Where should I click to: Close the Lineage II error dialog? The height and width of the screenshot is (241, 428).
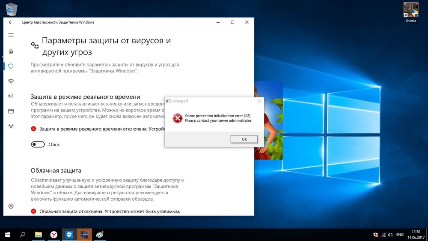259,101
